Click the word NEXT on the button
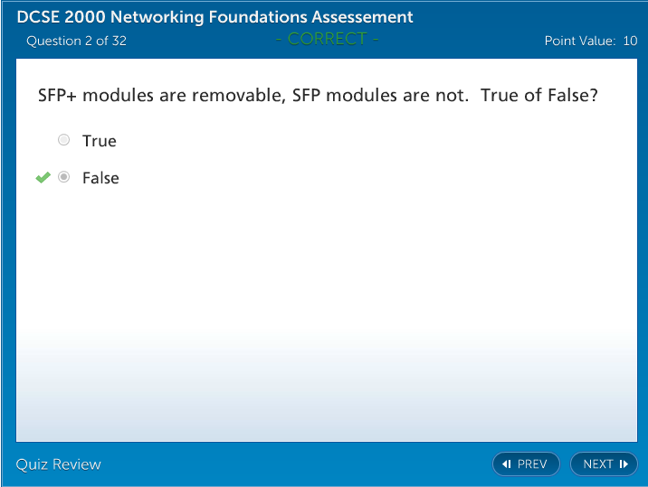Viewport: 648px width, 487px height. tap(598, 464)
